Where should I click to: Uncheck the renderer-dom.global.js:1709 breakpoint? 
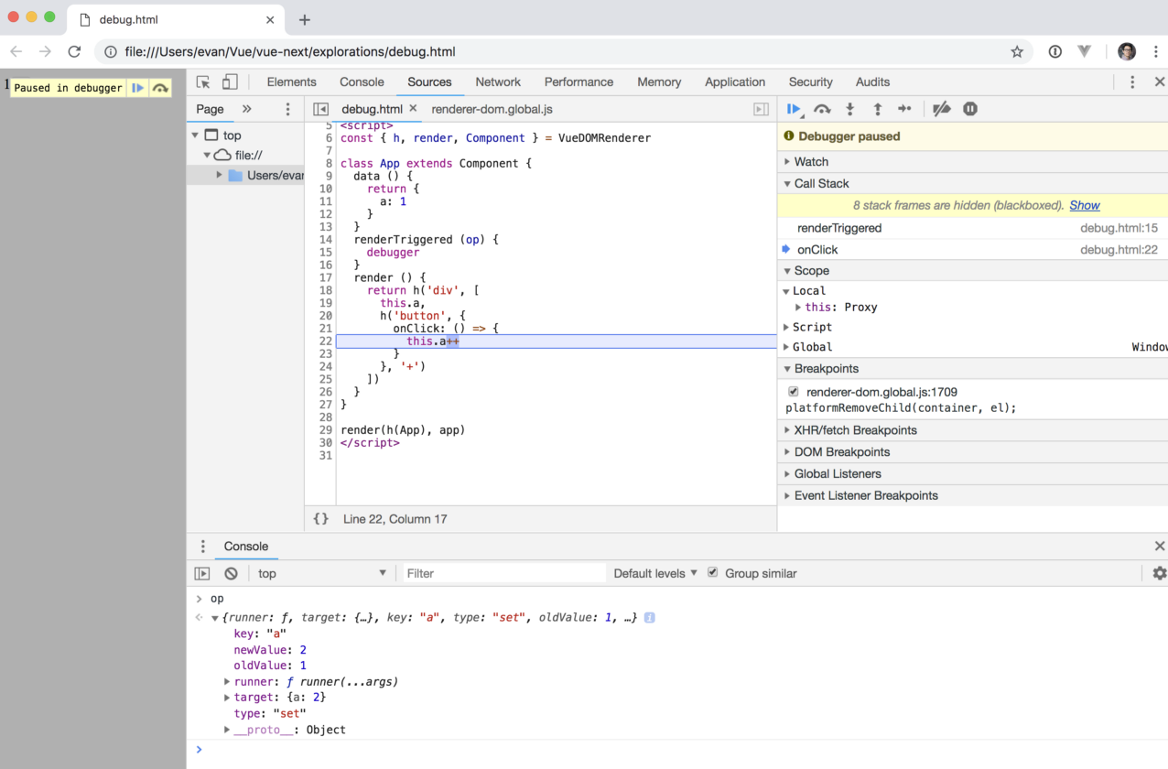(x=793, y=392)
